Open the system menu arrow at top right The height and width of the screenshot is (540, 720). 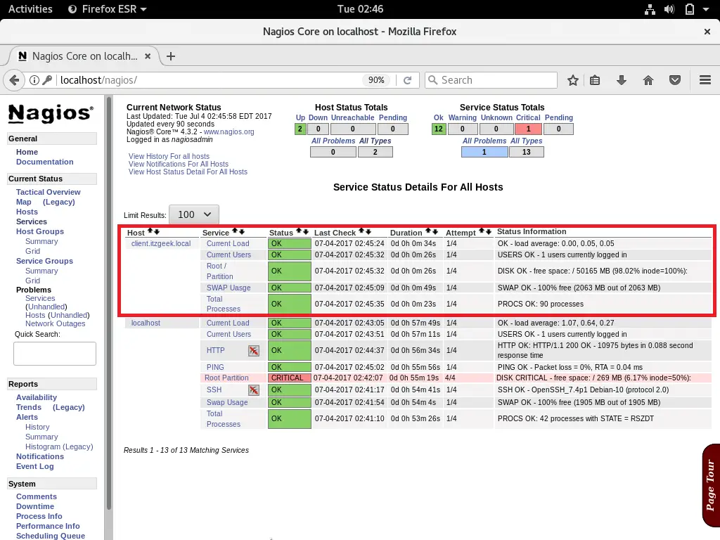click(706, 9)
